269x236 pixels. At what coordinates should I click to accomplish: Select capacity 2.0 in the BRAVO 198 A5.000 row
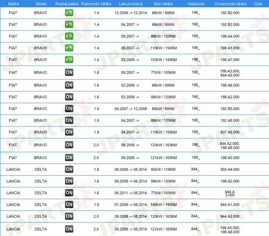click(96, 158)
